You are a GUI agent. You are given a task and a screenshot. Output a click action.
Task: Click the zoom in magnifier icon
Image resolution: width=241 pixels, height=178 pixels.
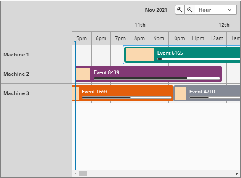point(180,10)
